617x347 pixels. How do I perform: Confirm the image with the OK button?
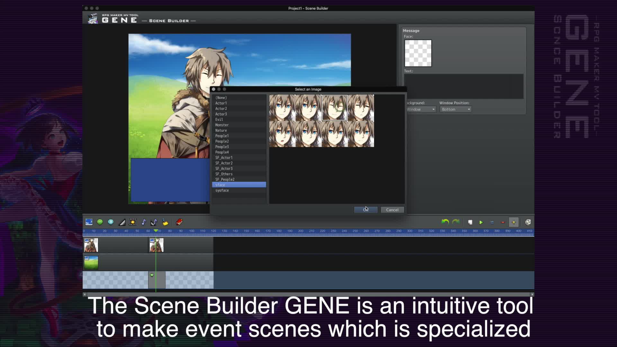tap(366, 210)
